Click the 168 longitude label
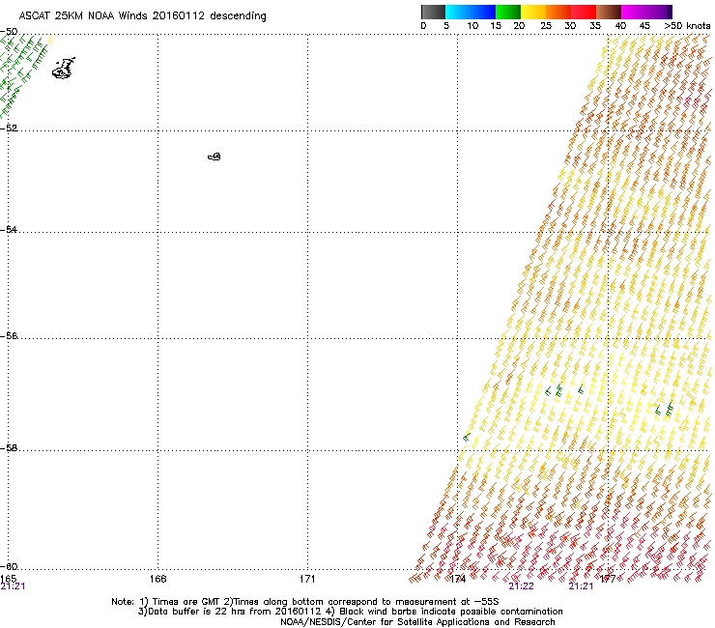The height and width of the screenshot is (628, 715). 157,579
